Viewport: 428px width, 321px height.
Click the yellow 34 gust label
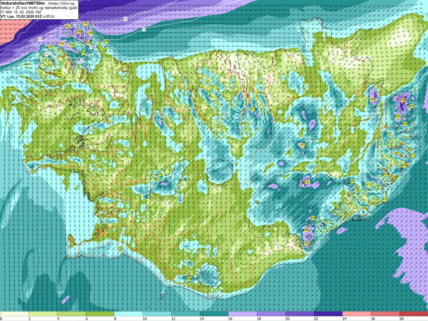[50, 46]
